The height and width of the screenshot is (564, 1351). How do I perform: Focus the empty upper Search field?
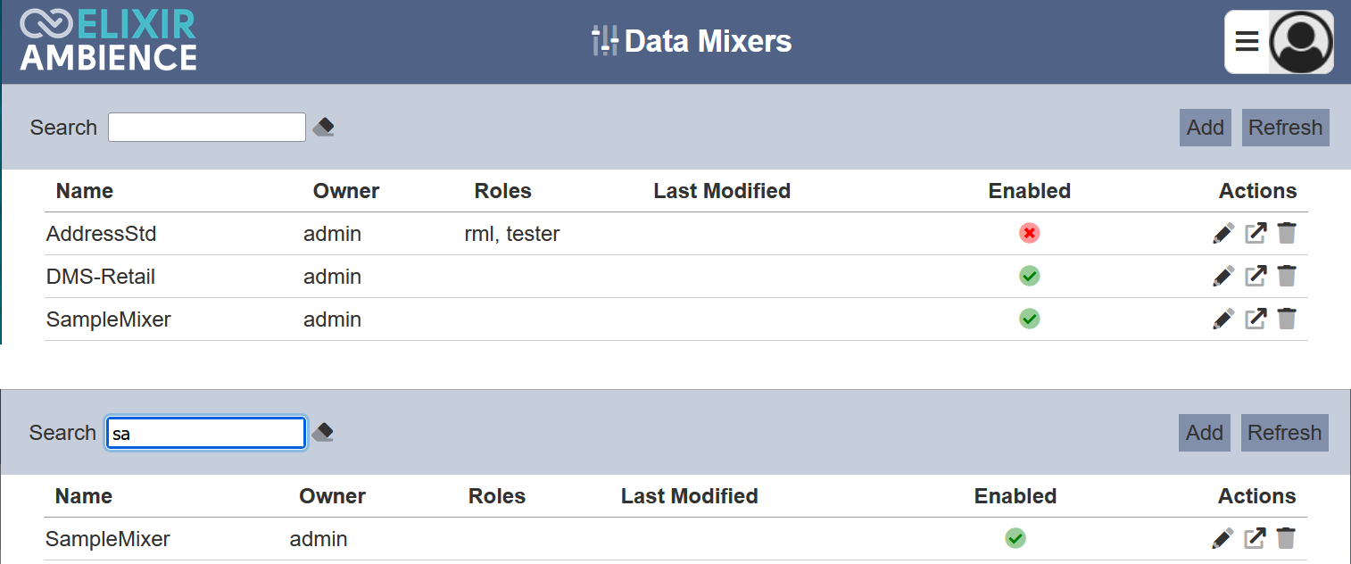tap(207, 127)
